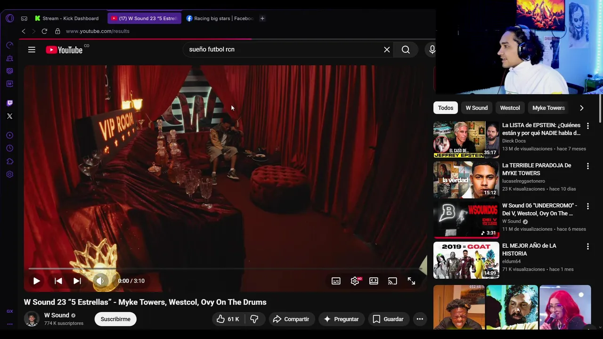This screenshot has width=603, height=339.
Task: Open W Sound 06 UNDERCROMO thumbnail
Action: (466, 220)
